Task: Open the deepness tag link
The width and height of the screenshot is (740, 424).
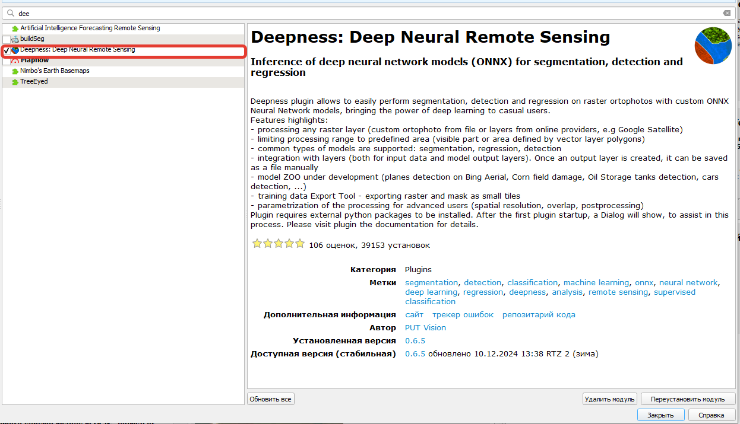Action: pyautogui.click(x=527, y=292)
